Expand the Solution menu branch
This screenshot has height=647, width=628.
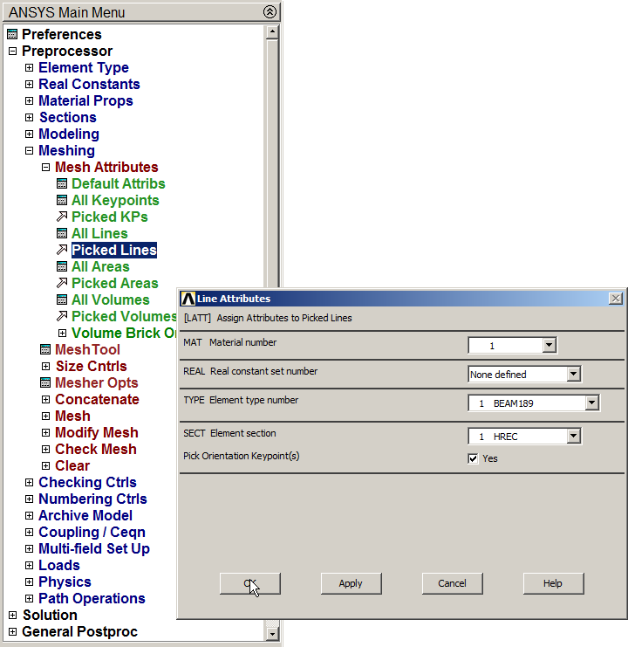tap(12, 616)
